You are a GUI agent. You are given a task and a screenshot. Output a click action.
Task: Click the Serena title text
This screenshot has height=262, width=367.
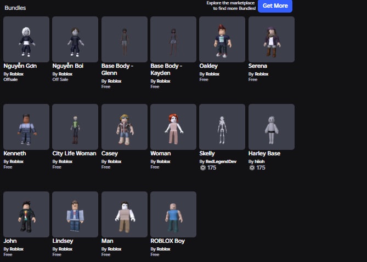click(258, 66)
